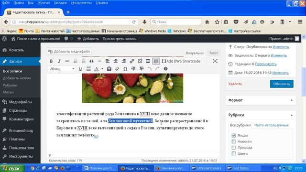This screenshot has width=306, height=172.
Task: Insert or edit link
Action: click(x=132, y=61)
